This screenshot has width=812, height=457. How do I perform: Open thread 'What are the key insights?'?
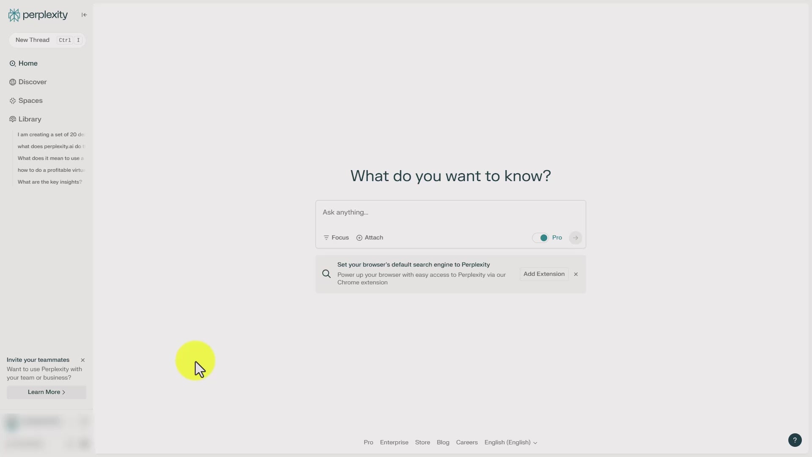50,182
